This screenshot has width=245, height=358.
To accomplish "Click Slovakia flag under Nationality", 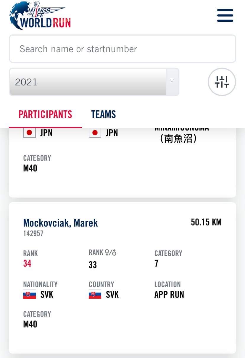I will (x=30, y=295).
